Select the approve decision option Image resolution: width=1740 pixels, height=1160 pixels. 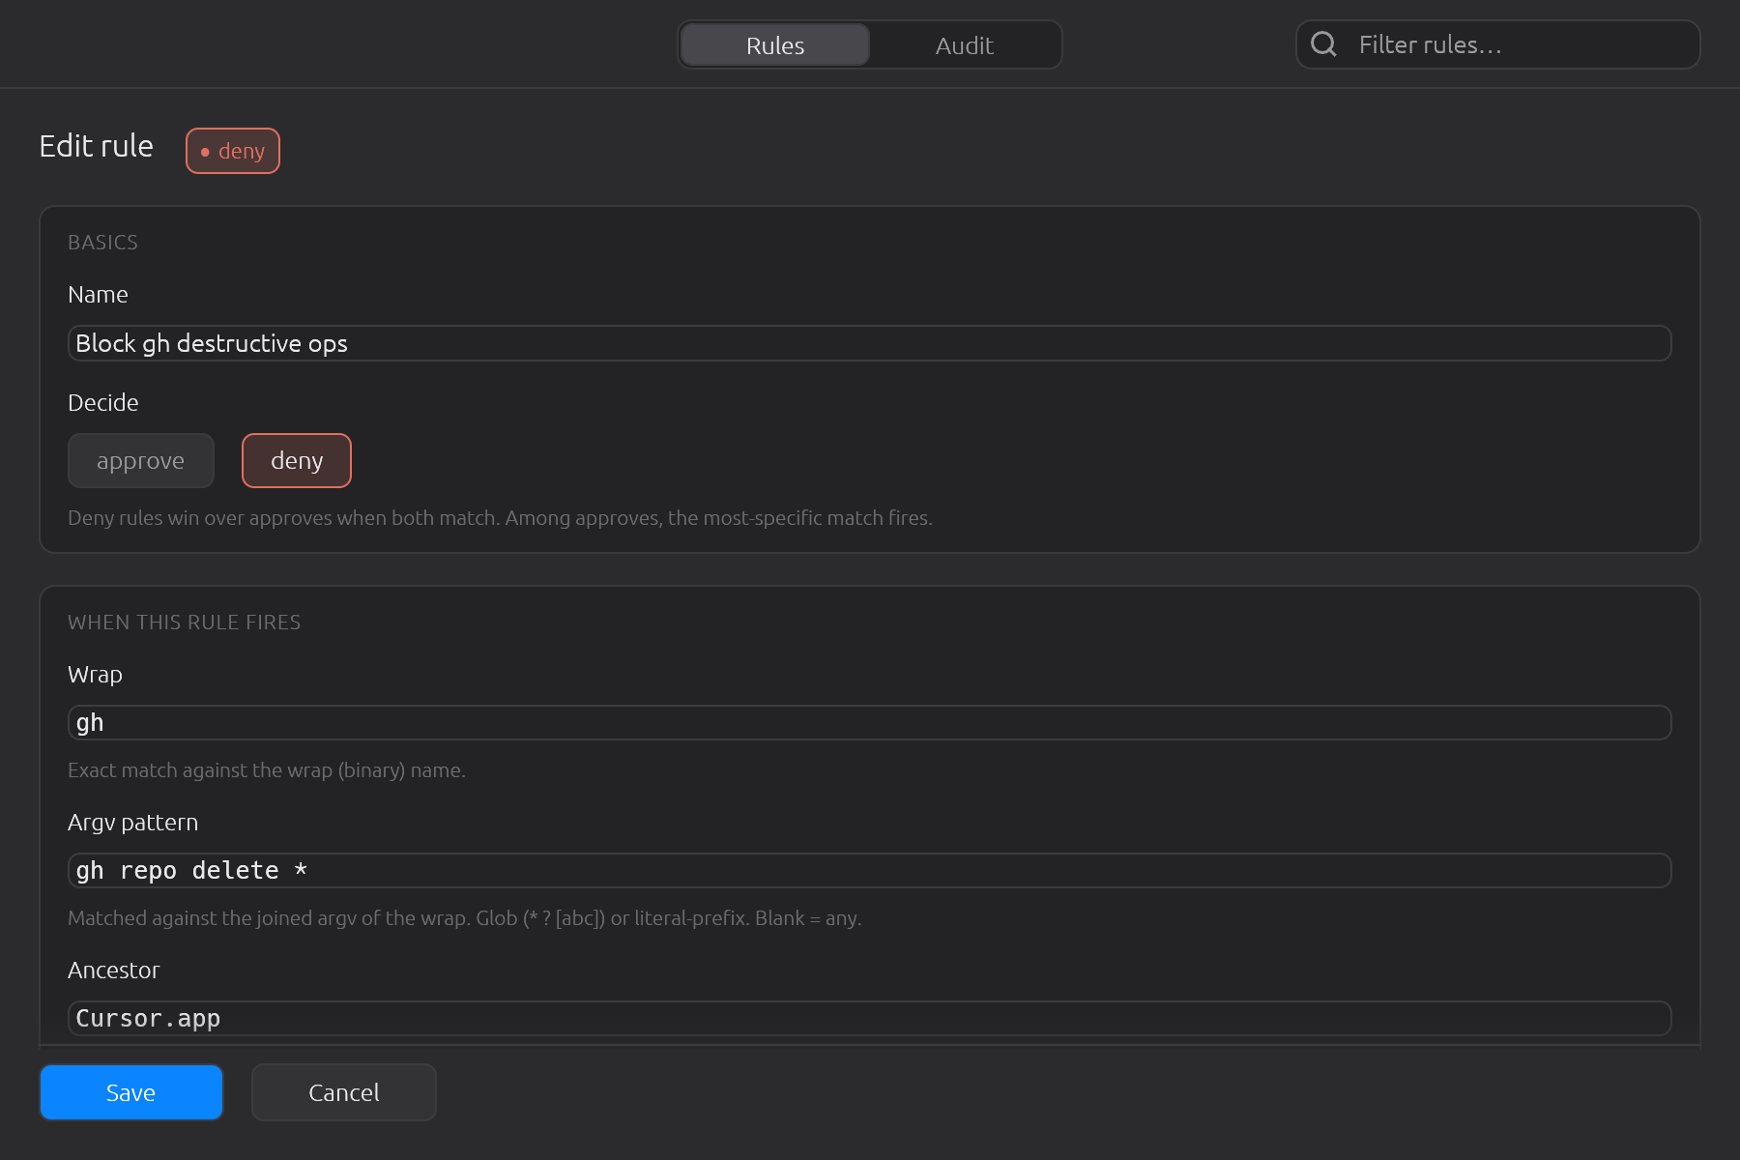click(x=141, y=461)
